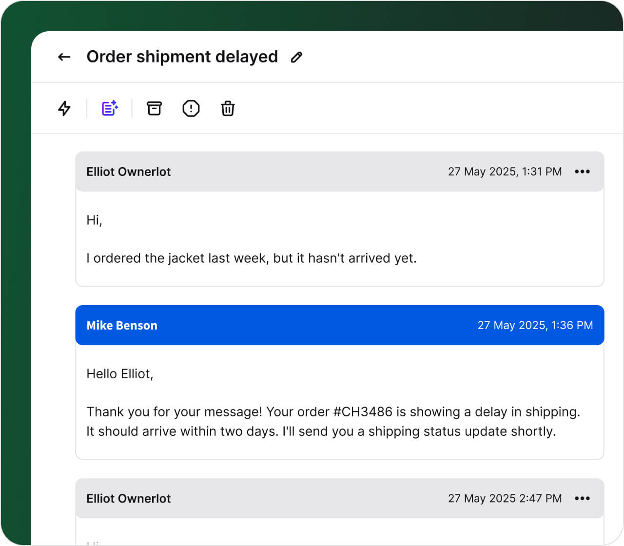Delete the conversation with the trash icon
This screenshot has height=546, width=624.
(227, 108)
